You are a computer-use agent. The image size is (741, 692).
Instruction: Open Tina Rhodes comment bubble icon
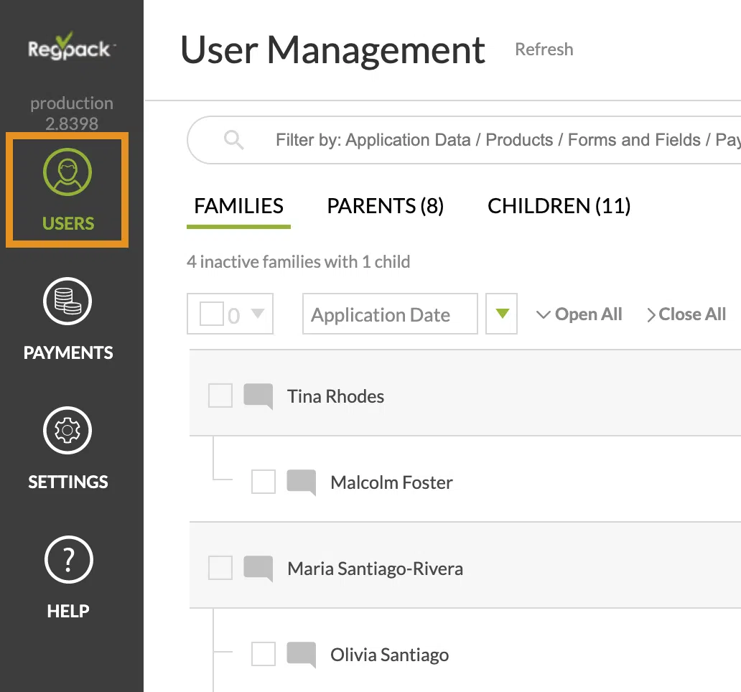click(x=258, y=396)
